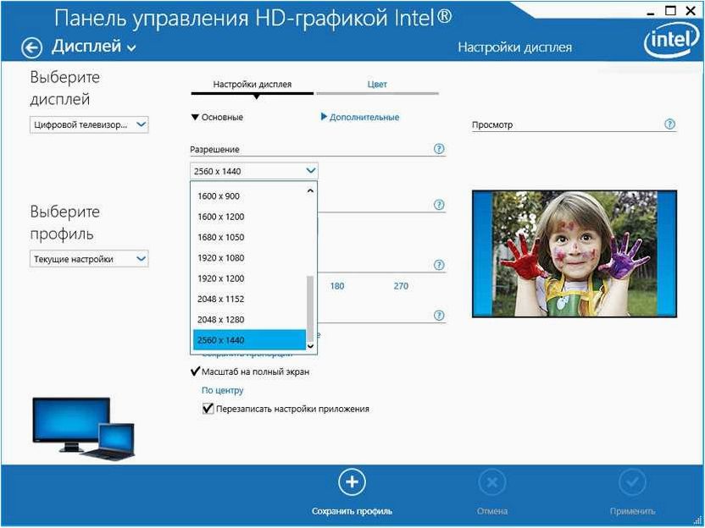
Task: Click the Применить label
Action: click(632, 511)
